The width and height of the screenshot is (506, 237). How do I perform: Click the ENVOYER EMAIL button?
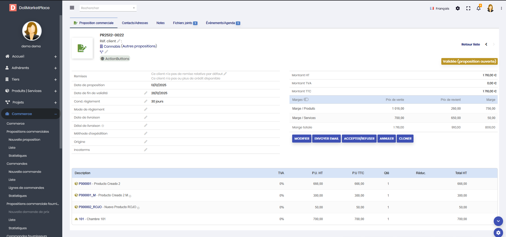(326, 139)
